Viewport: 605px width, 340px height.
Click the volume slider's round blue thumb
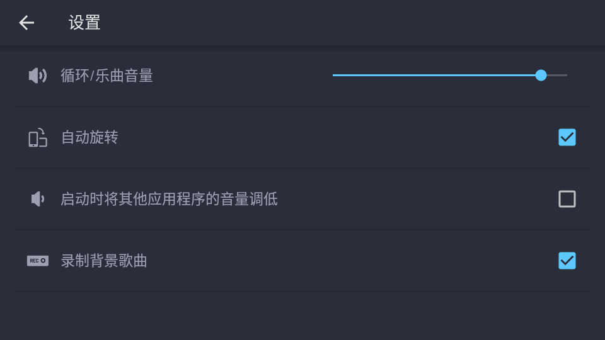point(541,76)
